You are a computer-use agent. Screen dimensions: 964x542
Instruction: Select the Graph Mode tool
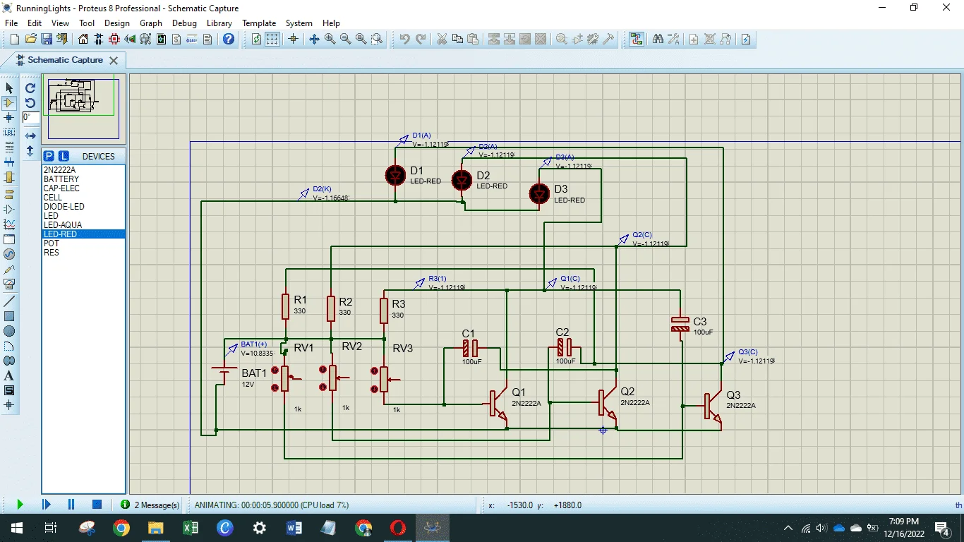(9, 224)
